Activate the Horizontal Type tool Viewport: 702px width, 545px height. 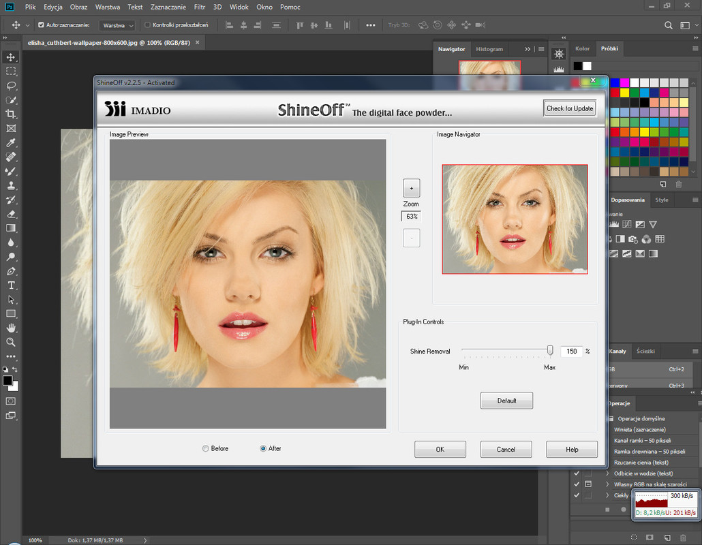click(x=11, y=285)
